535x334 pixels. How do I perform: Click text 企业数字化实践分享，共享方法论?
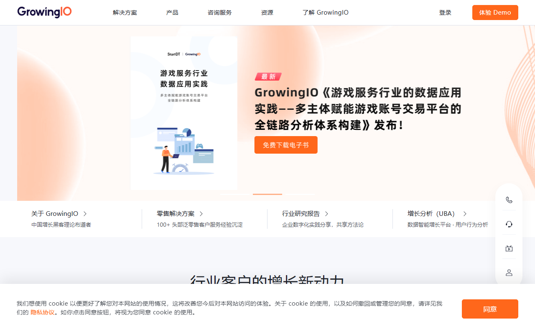[x=323, y=225]
